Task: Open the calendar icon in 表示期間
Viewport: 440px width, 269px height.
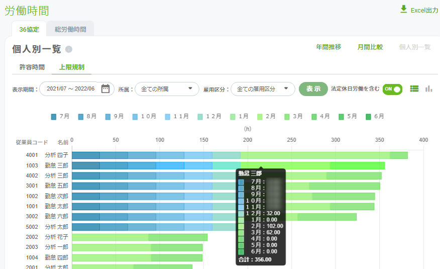Action: [x=105, y=88]
